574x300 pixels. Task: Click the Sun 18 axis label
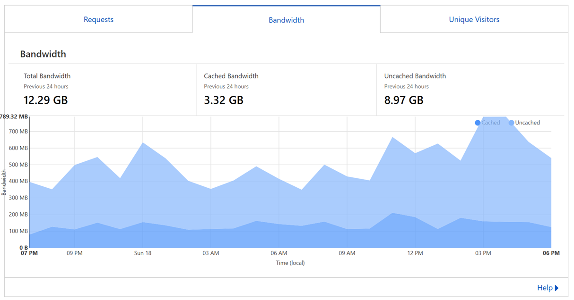click(143, 253)
